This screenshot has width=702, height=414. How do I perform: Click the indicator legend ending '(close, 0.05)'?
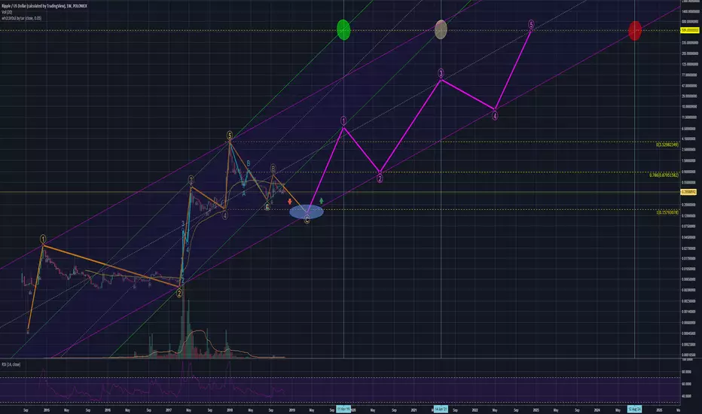point(22,18)
